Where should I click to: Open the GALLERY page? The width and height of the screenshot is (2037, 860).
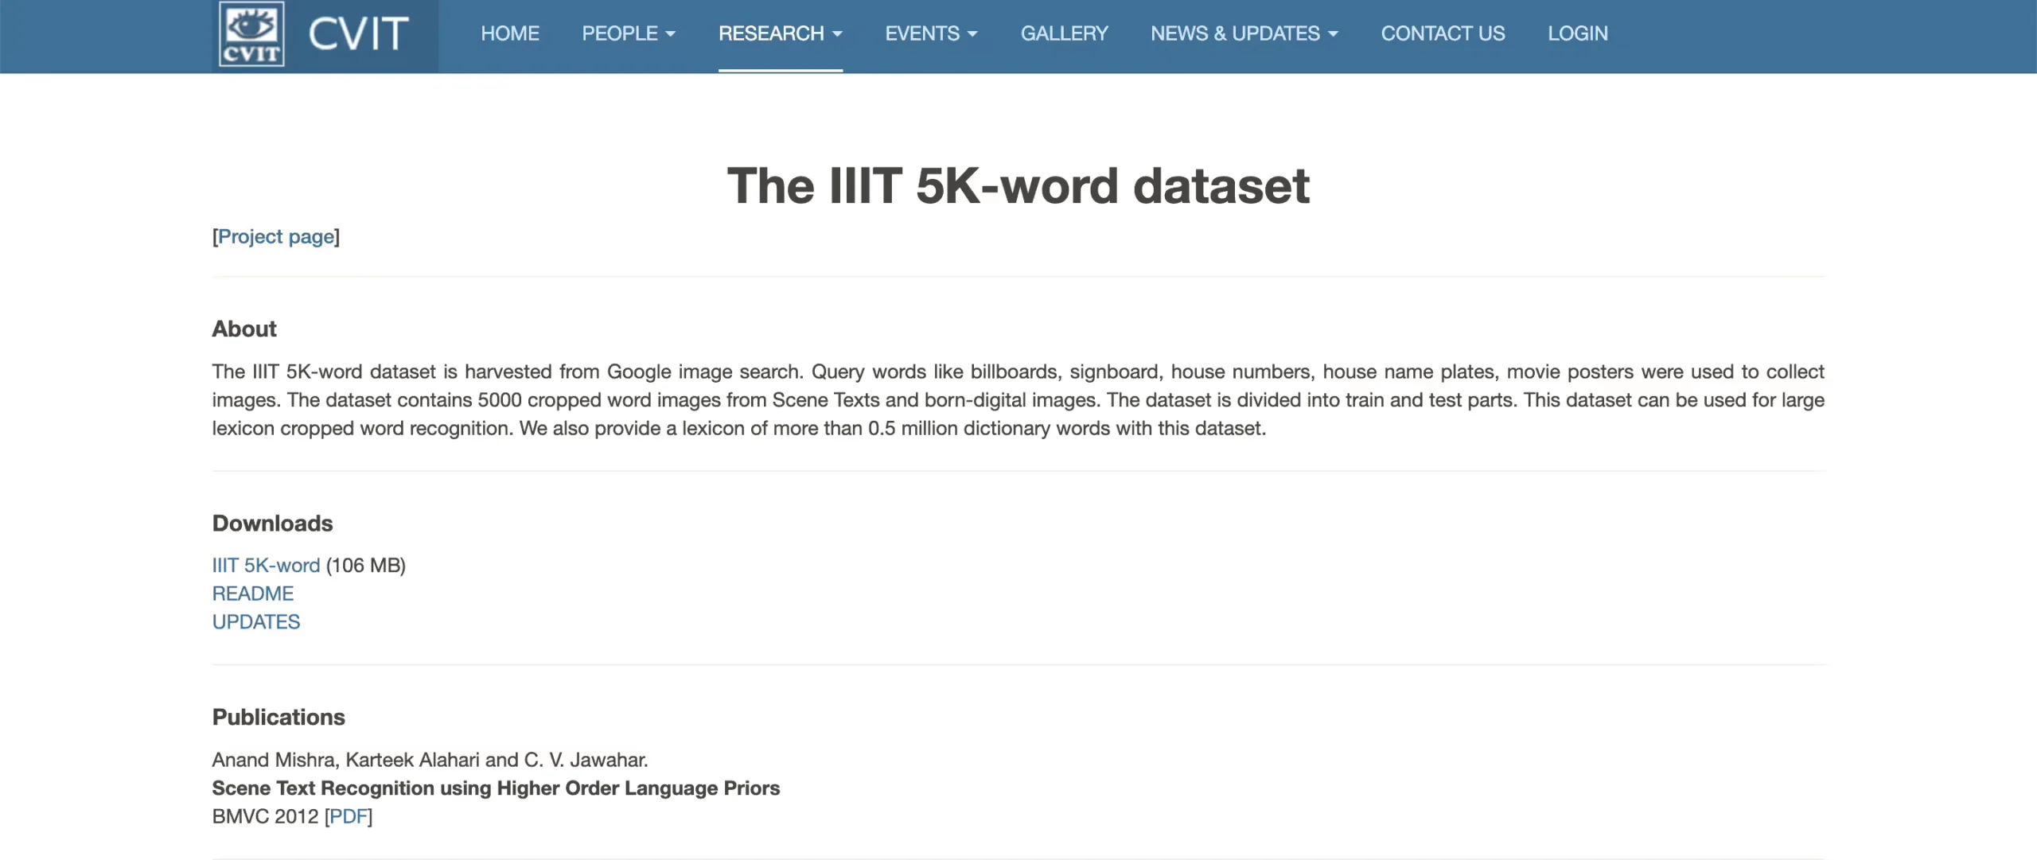(x=1065, y=33)
